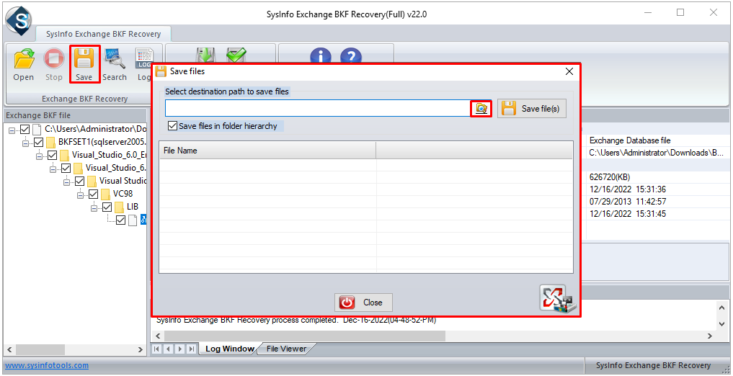Click the Search toolbar icon
Screen dimensions: 733x376
pos(115,59)
